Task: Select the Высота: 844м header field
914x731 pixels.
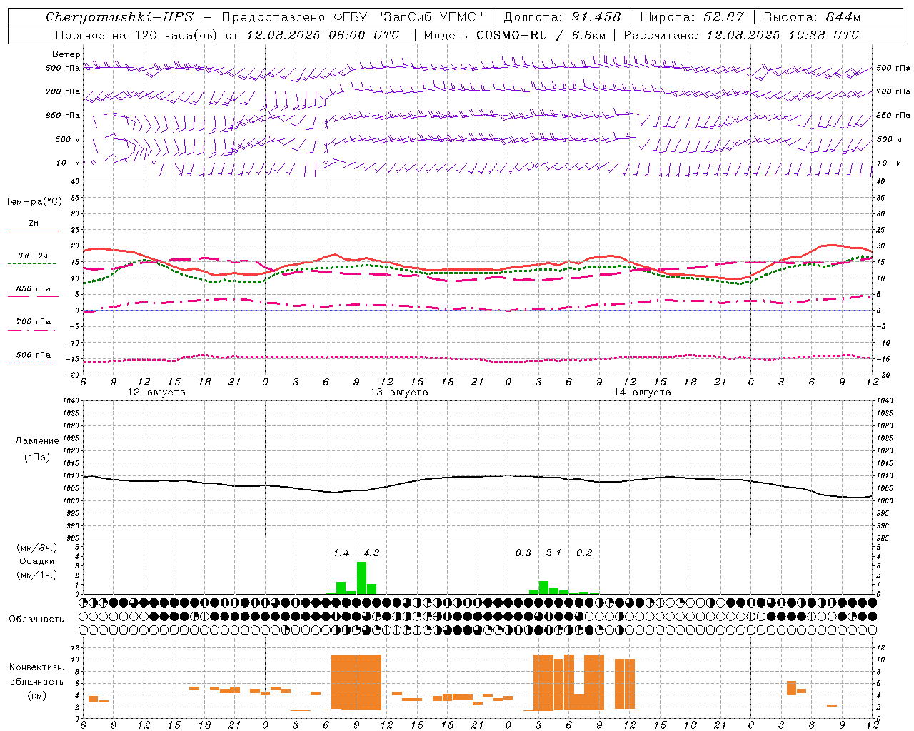Action: [812, 17]
